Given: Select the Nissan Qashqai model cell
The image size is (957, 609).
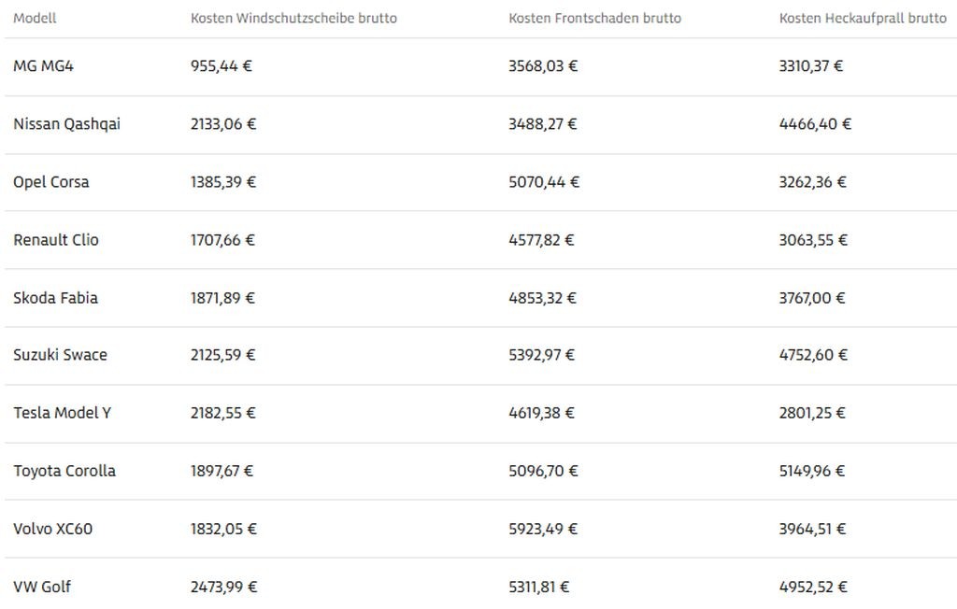Looking at the screenshot, I should (x=66, y=124).
